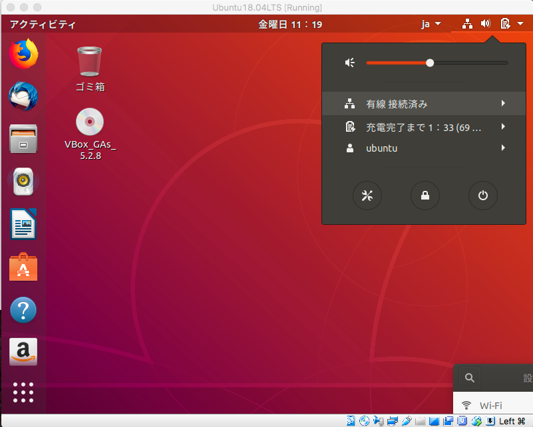
Task: Launch the Amazon dock icon
Action: [x=23, y=352]
